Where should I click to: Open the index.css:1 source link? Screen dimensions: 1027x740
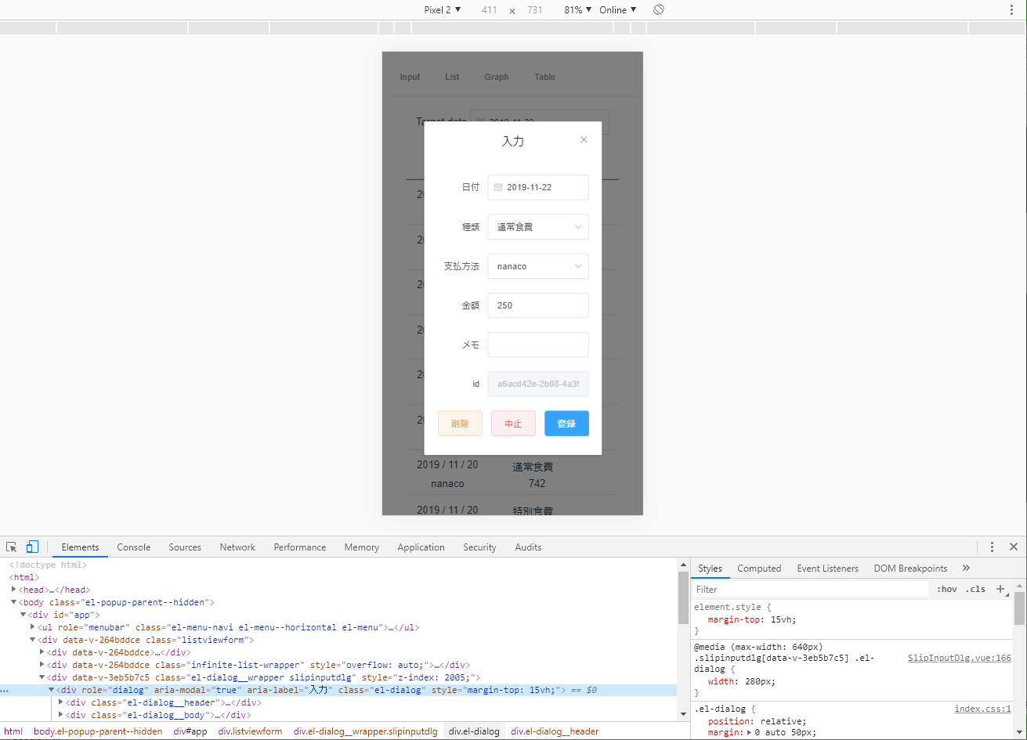tap(983, 709)
